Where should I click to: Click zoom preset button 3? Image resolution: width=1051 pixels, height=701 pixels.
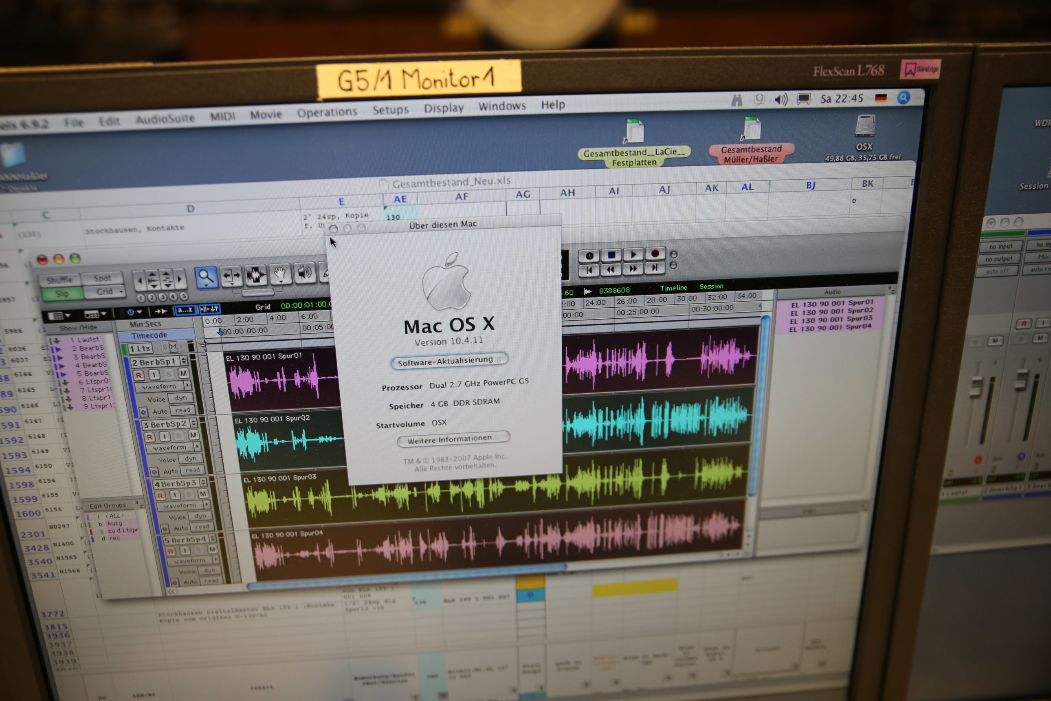click(162, 297)
